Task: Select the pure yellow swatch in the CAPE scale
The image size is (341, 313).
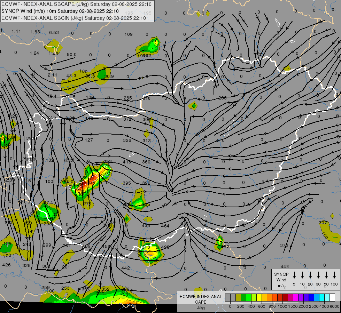Action: coord(259,297)
